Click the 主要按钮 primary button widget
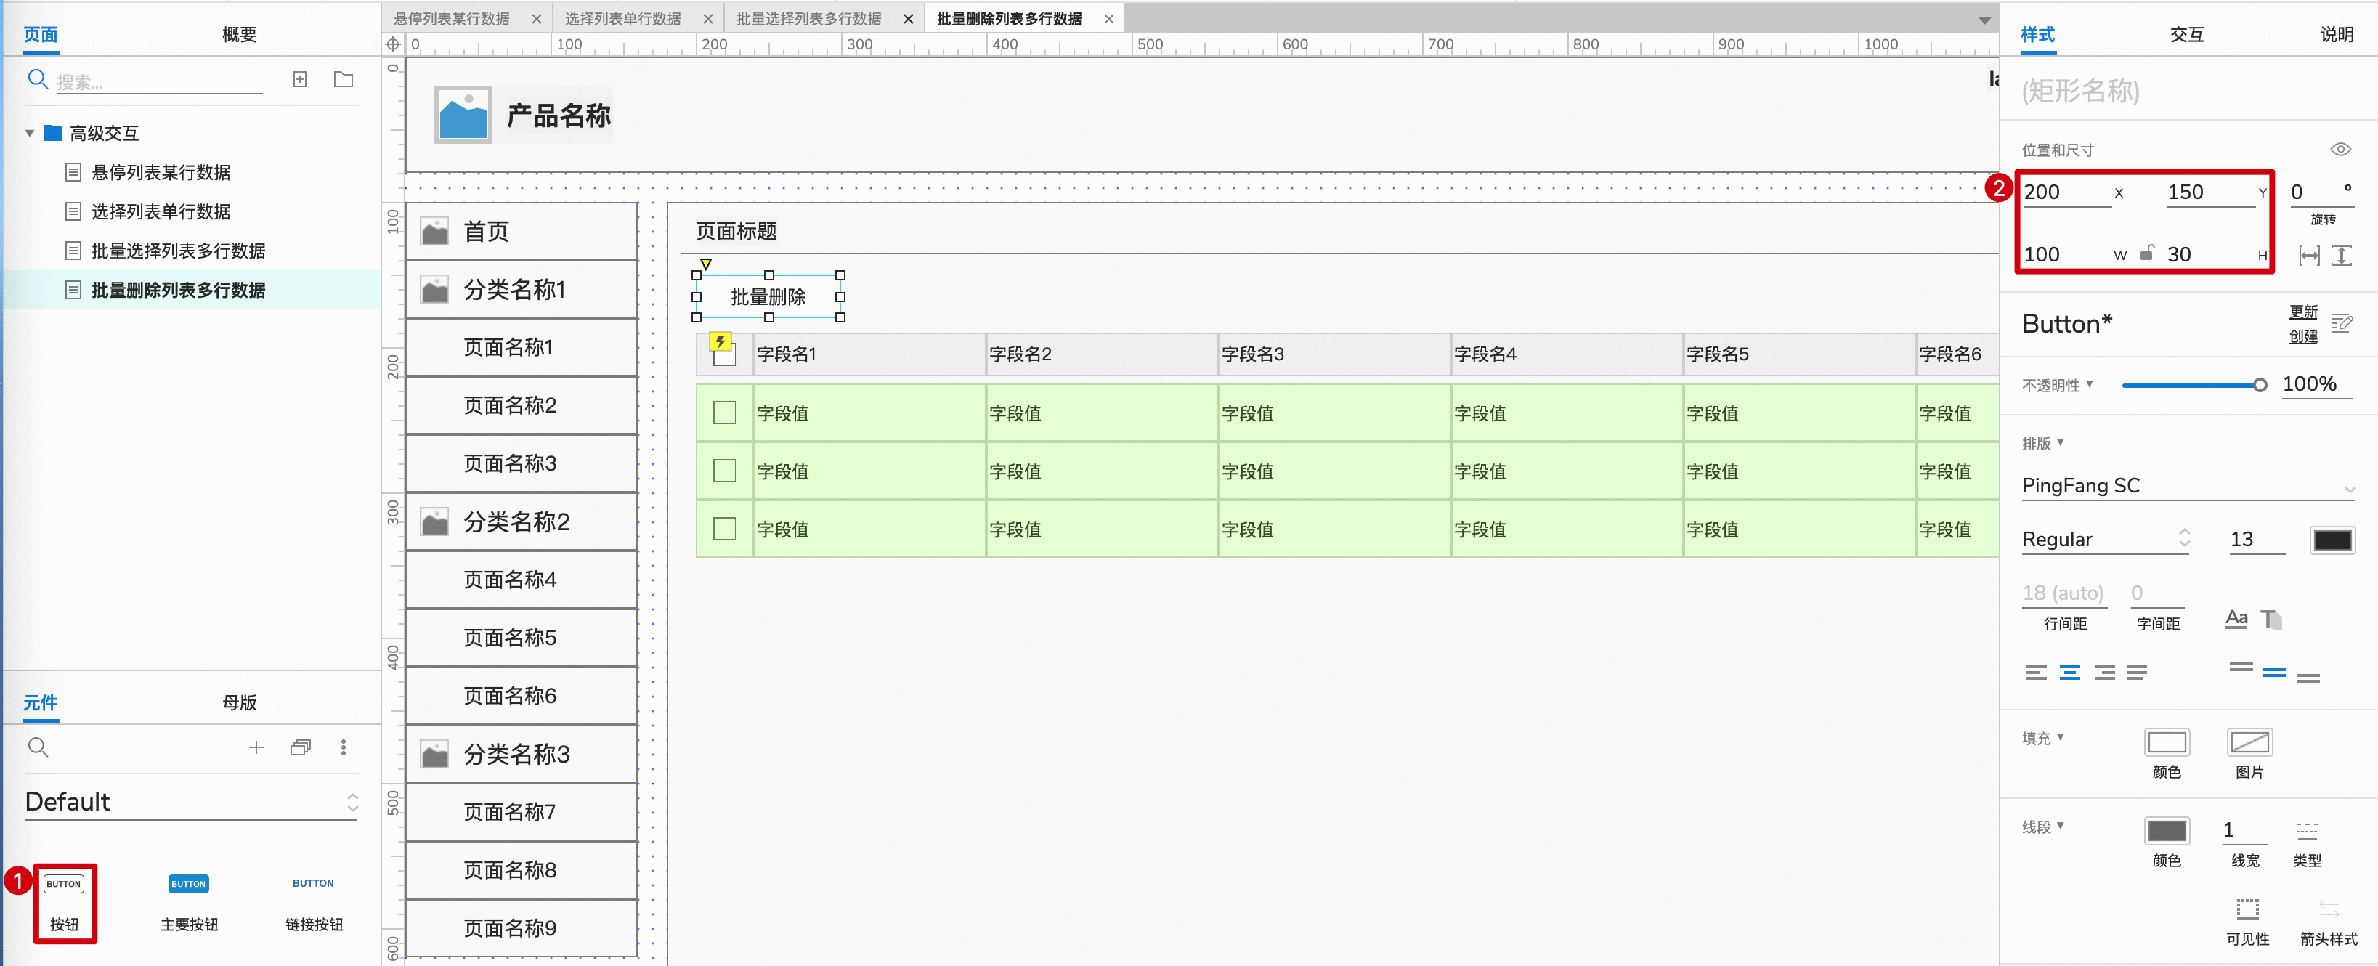The width and height of the screenshot is (2378, 966). pos(190,904)
